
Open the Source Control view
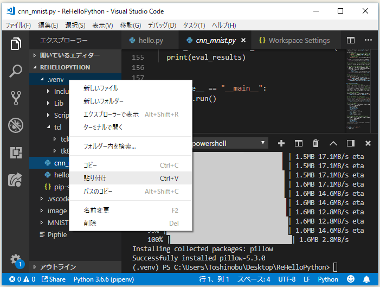pyautogui.click(x=16, y=98)
